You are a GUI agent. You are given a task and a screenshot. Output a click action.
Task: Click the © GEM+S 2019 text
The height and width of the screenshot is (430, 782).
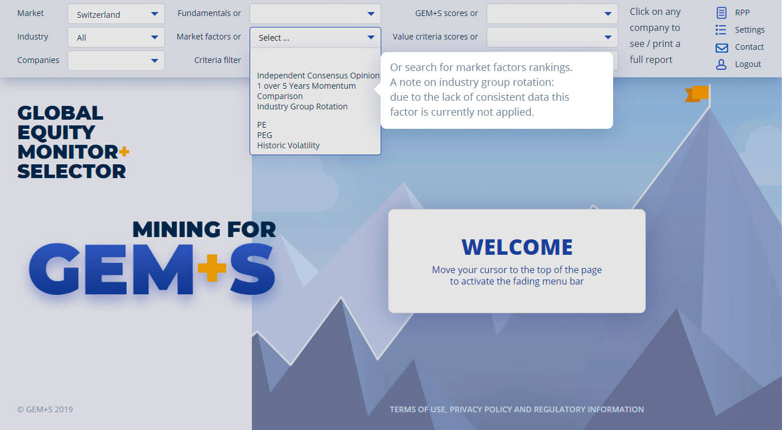pyautogui.click(x=45, y=409)
